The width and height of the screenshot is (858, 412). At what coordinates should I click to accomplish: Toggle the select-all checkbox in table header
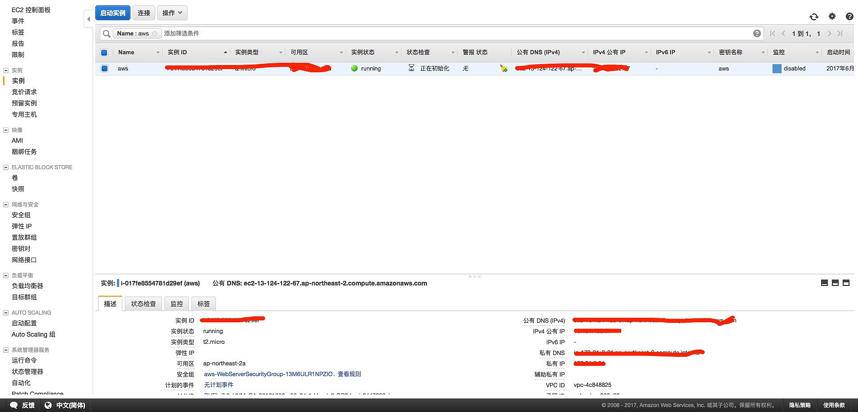click(104, 53)
